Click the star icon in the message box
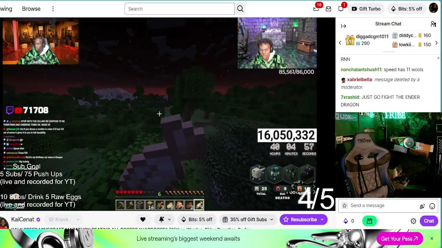 [x=344, y=206]
